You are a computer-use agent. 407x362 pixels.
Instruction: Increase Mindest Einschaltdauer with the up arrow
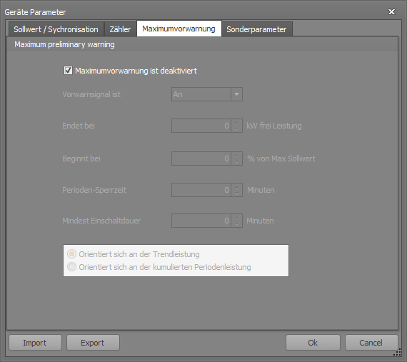pos(237,218)
